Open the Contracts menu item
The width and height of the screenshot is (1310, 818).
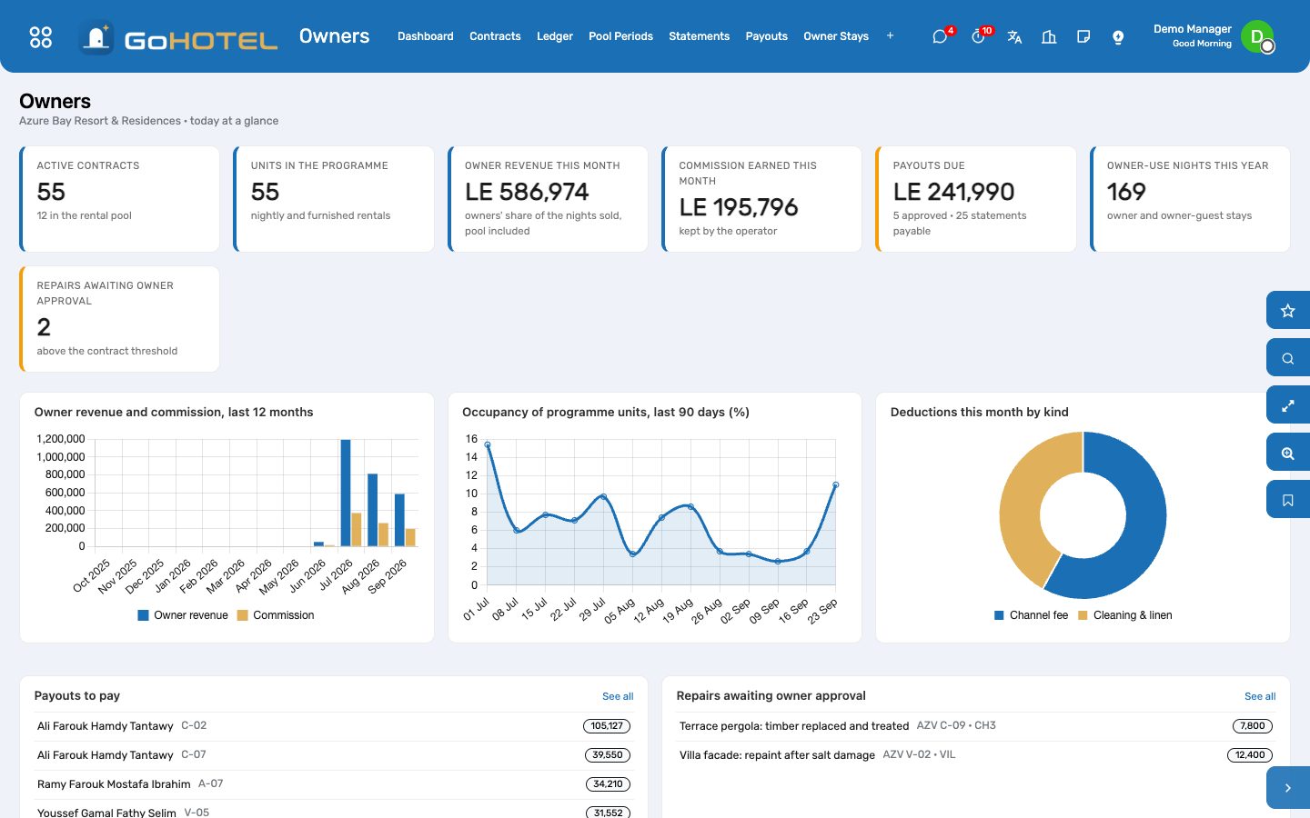(495, 36)
